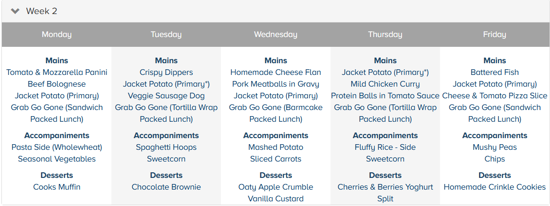Click Crispy Dippers under Tuesday mains

[166, 73]
